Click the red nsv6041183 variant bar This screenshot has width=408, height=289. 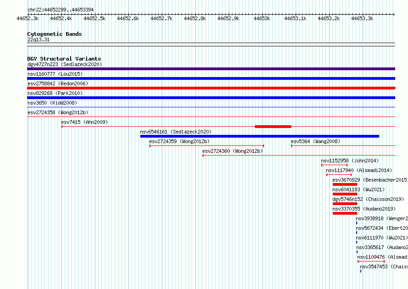click(x=345, y=194)
